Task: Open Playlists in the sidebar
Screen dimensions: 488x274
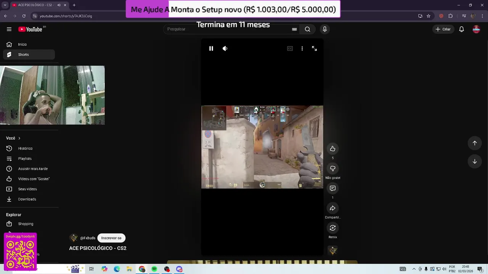Action: [x=29, y=158]
